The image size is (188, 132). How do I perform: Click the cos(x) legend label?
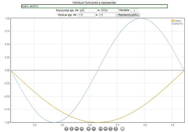pyautogui.click(x=178, y=21)
